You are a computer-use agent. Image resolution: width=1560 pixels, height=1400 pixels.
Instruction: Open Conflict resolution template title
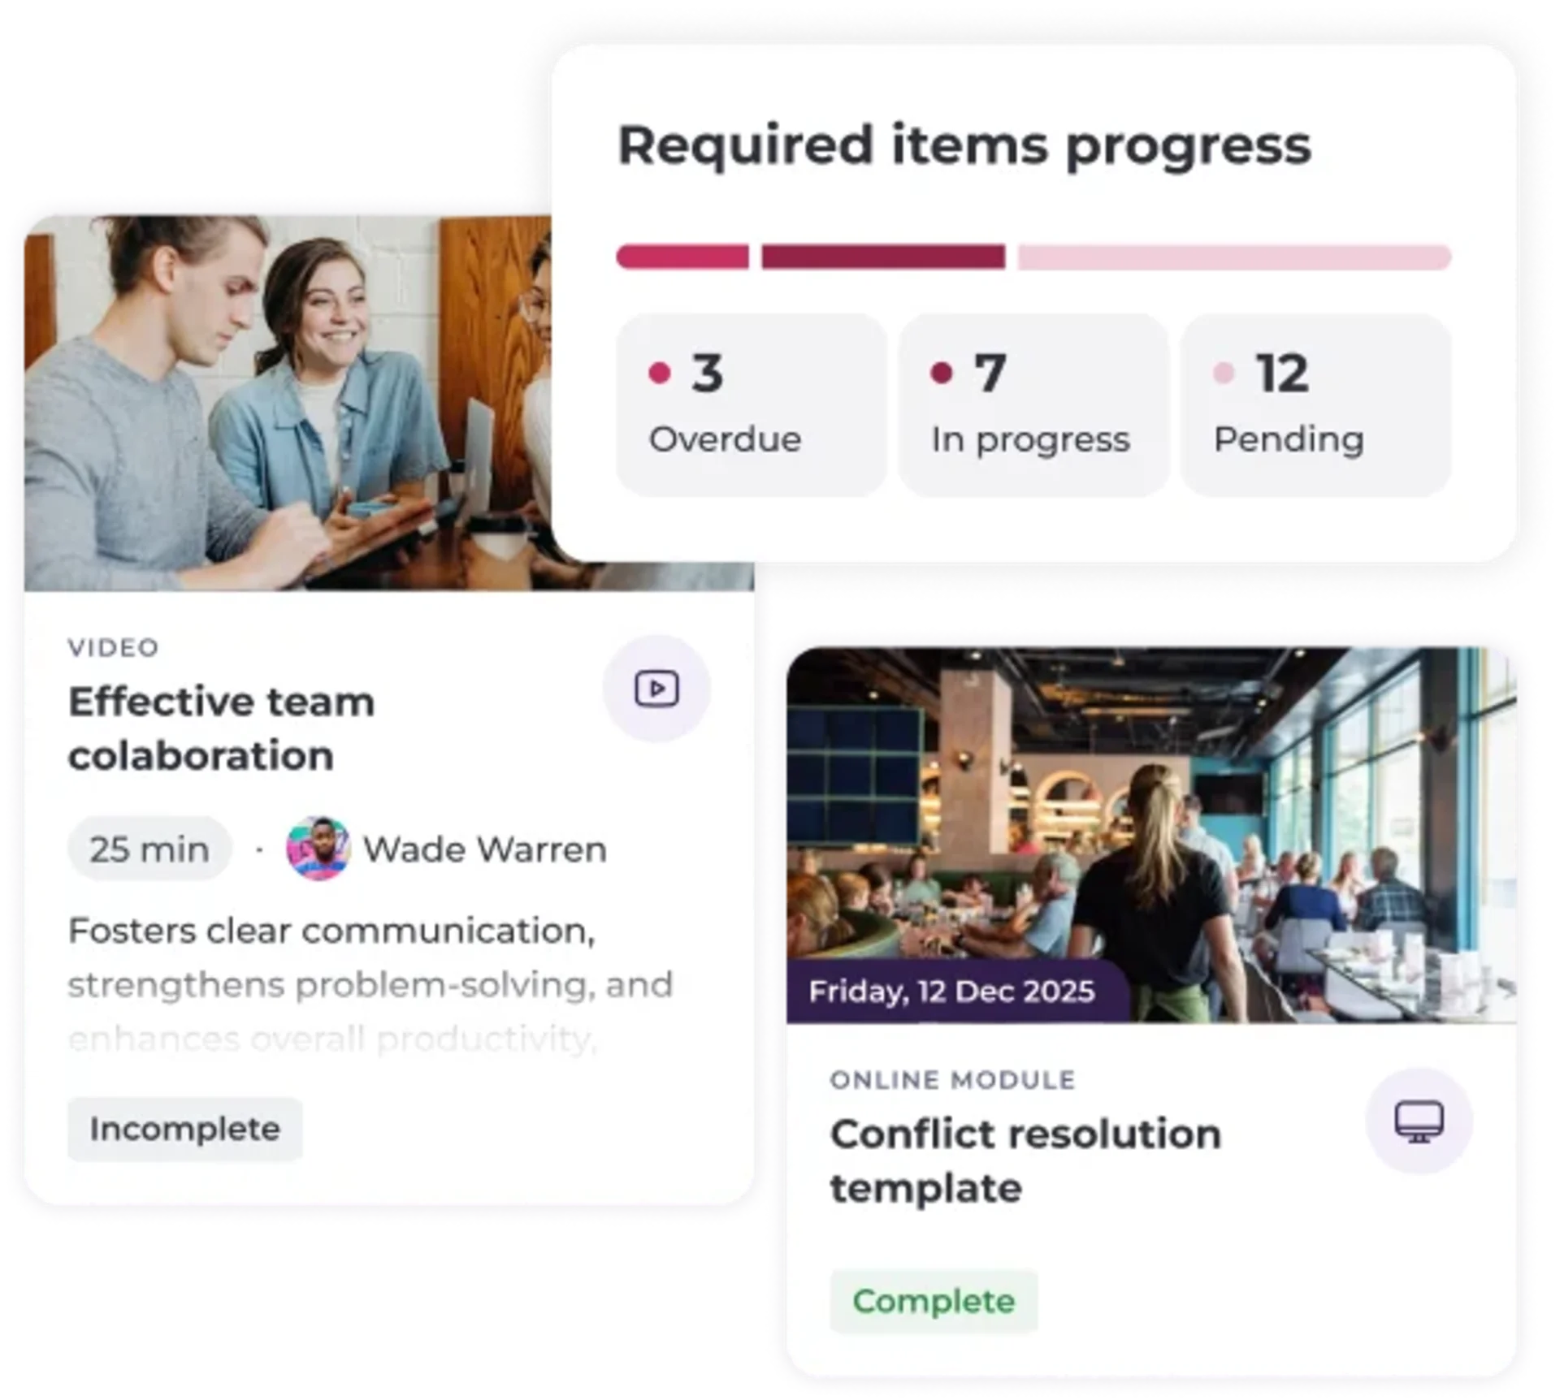click(x=1025, y=1160)
